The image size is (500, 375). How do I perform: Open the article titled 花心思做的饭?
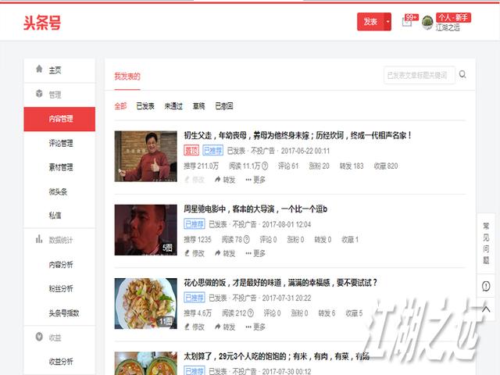[x=280, y=283]
